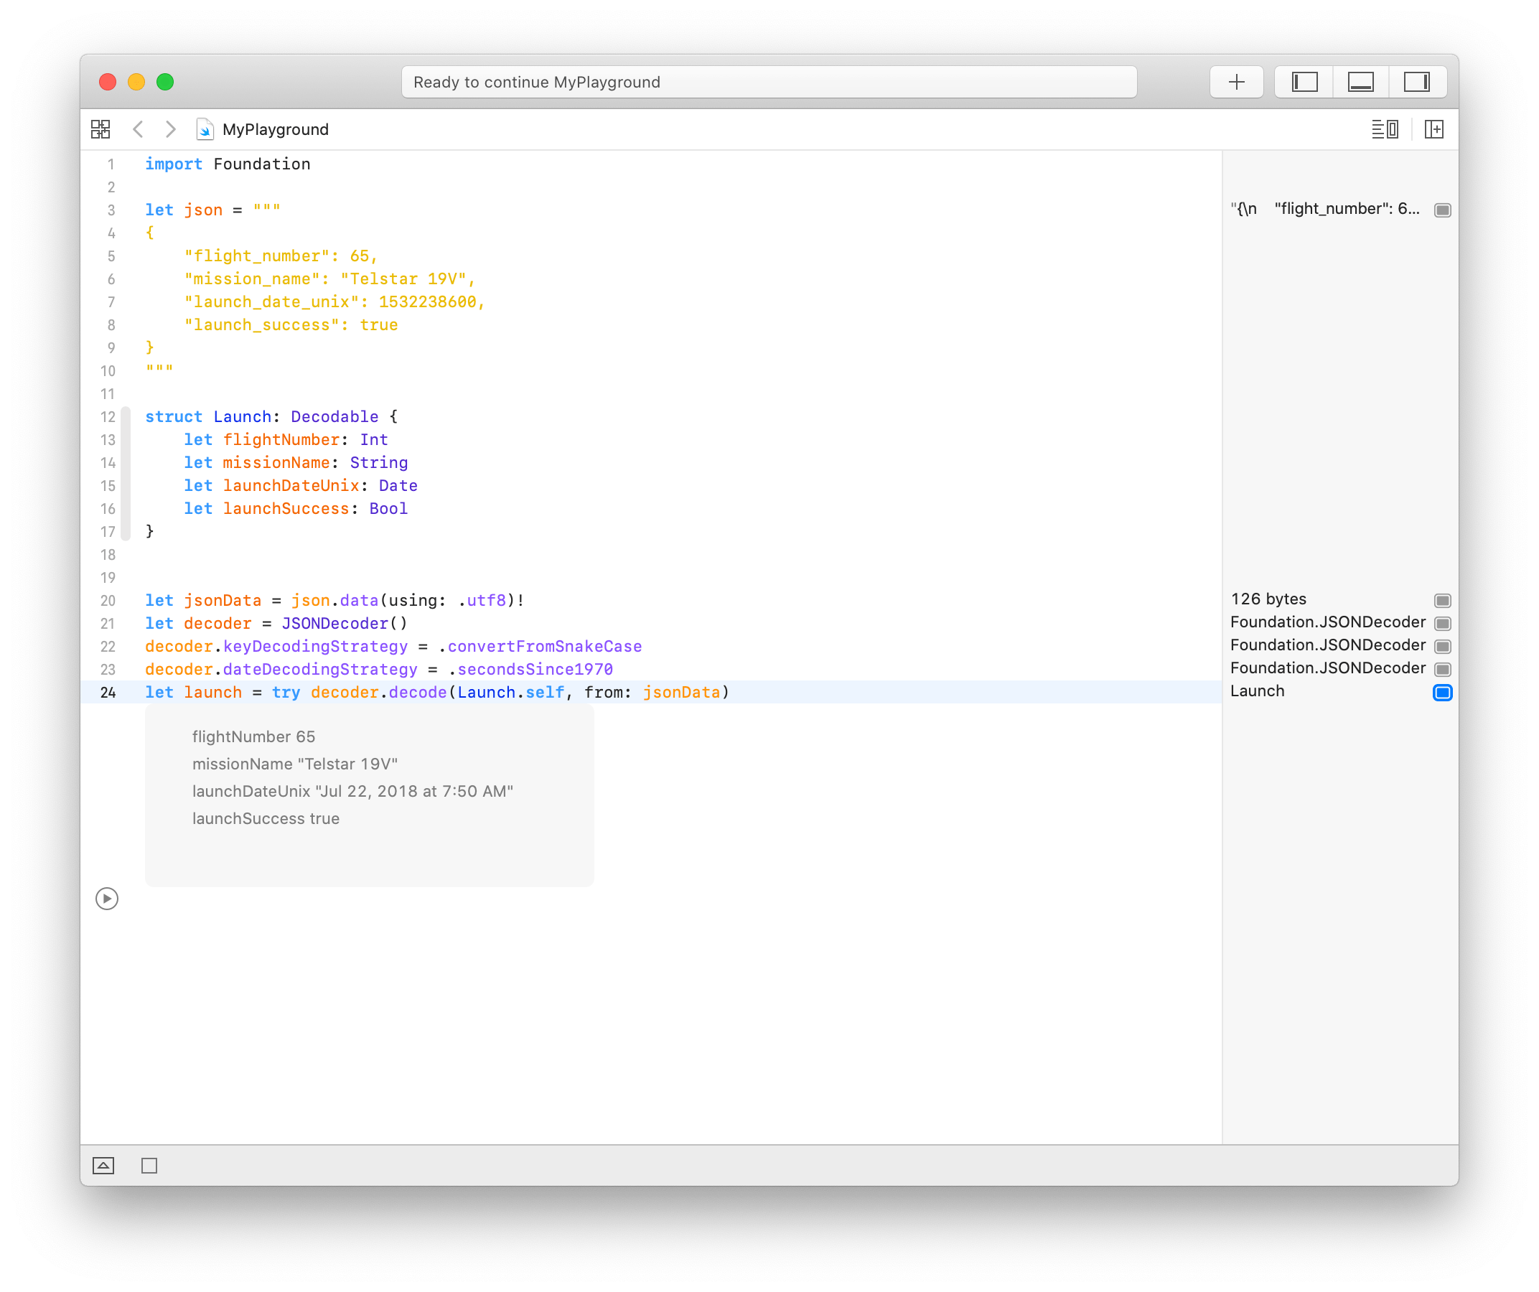1539x1292 pixels.
Task: Click the live view square icon in bottom bar
Action: (x=149, y=1165)
